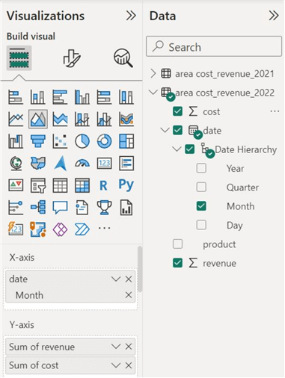
Task: Uncheck the Month field checkbox
Action: (201, 206)
